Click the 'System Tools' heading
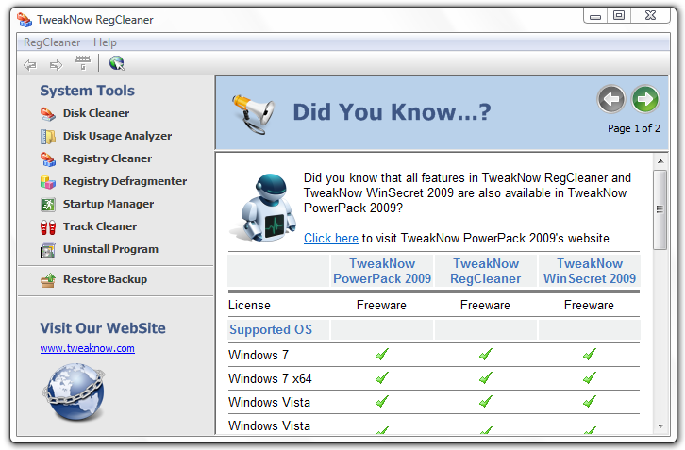The width and height of the screenshot is (685, 450). pos(88,91)
